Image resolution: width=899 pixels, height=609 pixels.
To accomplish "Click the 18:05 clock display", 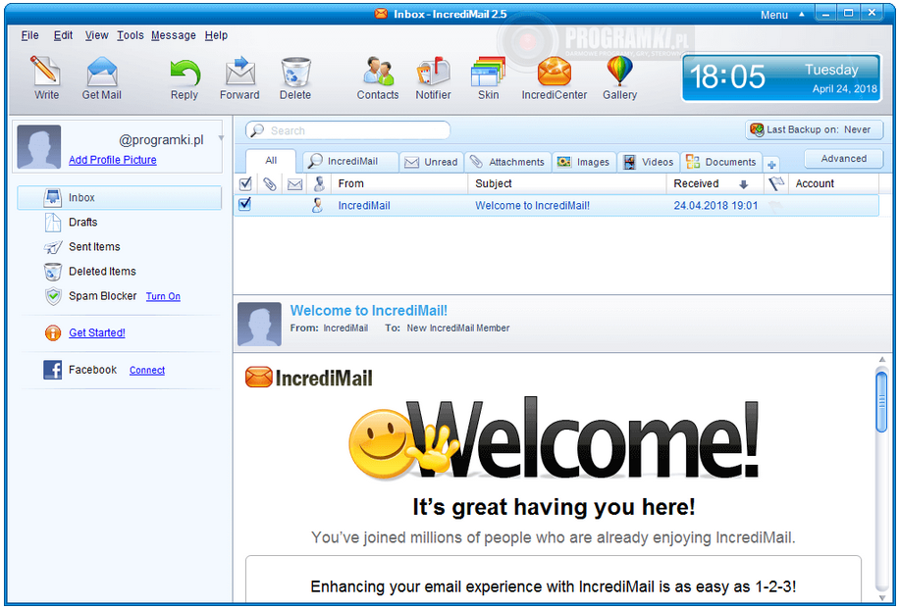I will (x=727, y=76).
